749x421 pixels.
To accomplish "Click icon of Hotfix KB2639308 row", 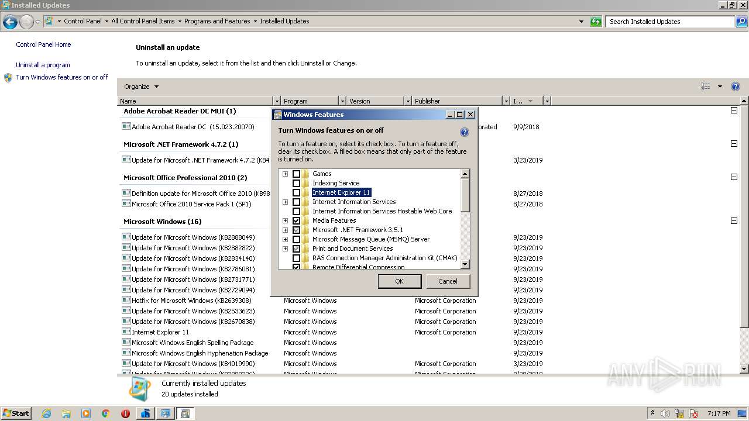I will point(126,300).
